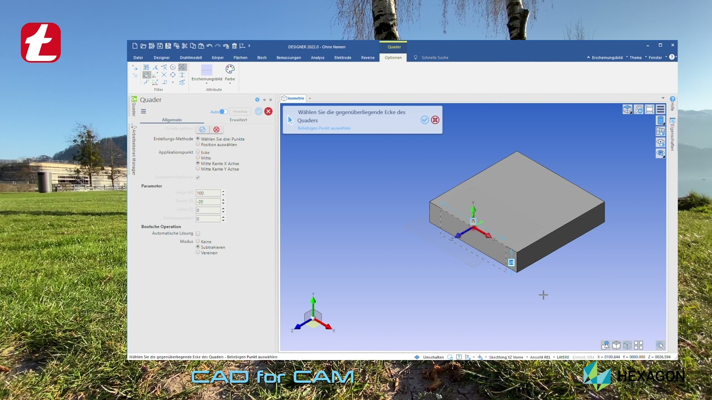Screen dimensions: 712x400
Task: Click the Vorschau button
Action: click(240, 112)
